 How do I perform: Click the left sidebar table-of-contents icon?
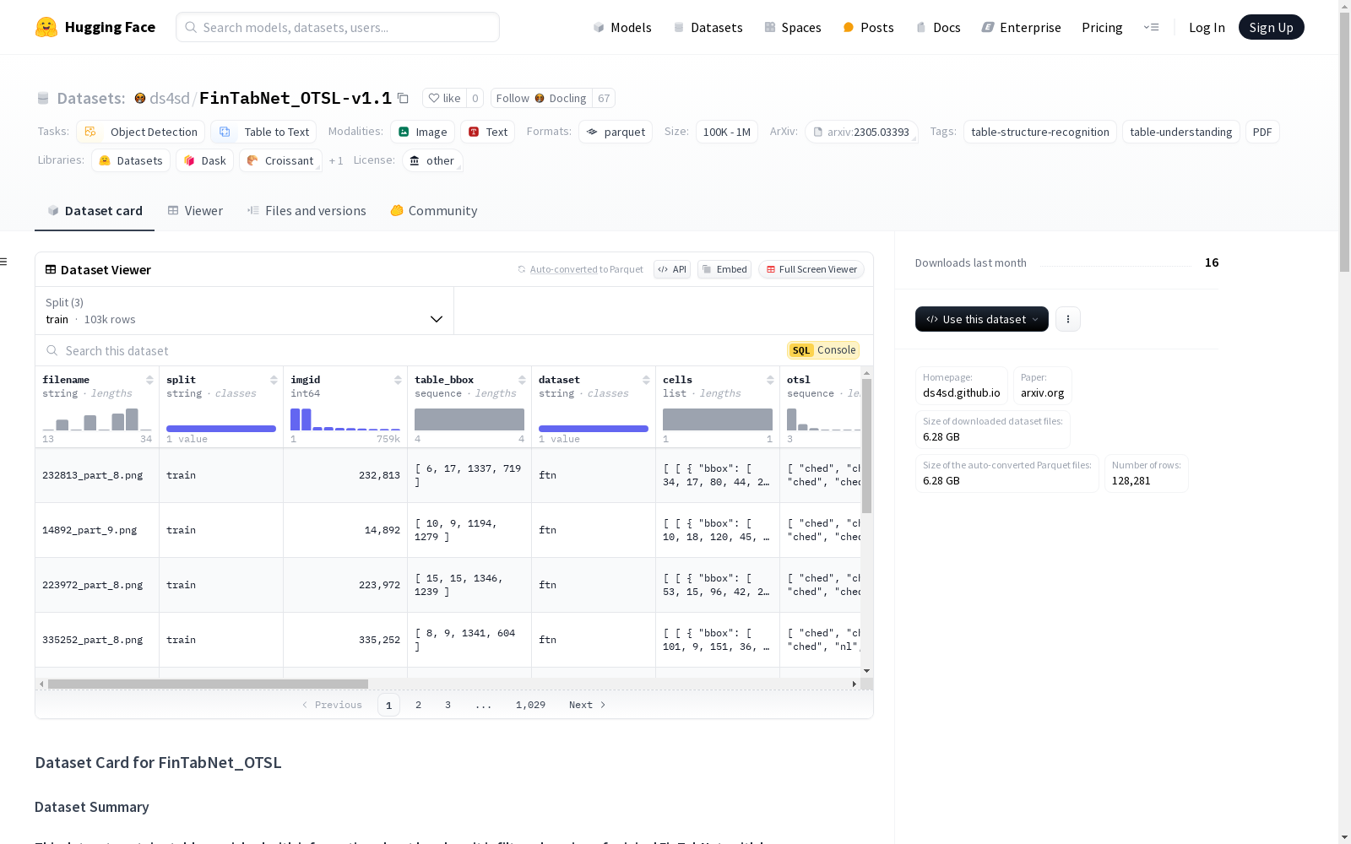4,262
